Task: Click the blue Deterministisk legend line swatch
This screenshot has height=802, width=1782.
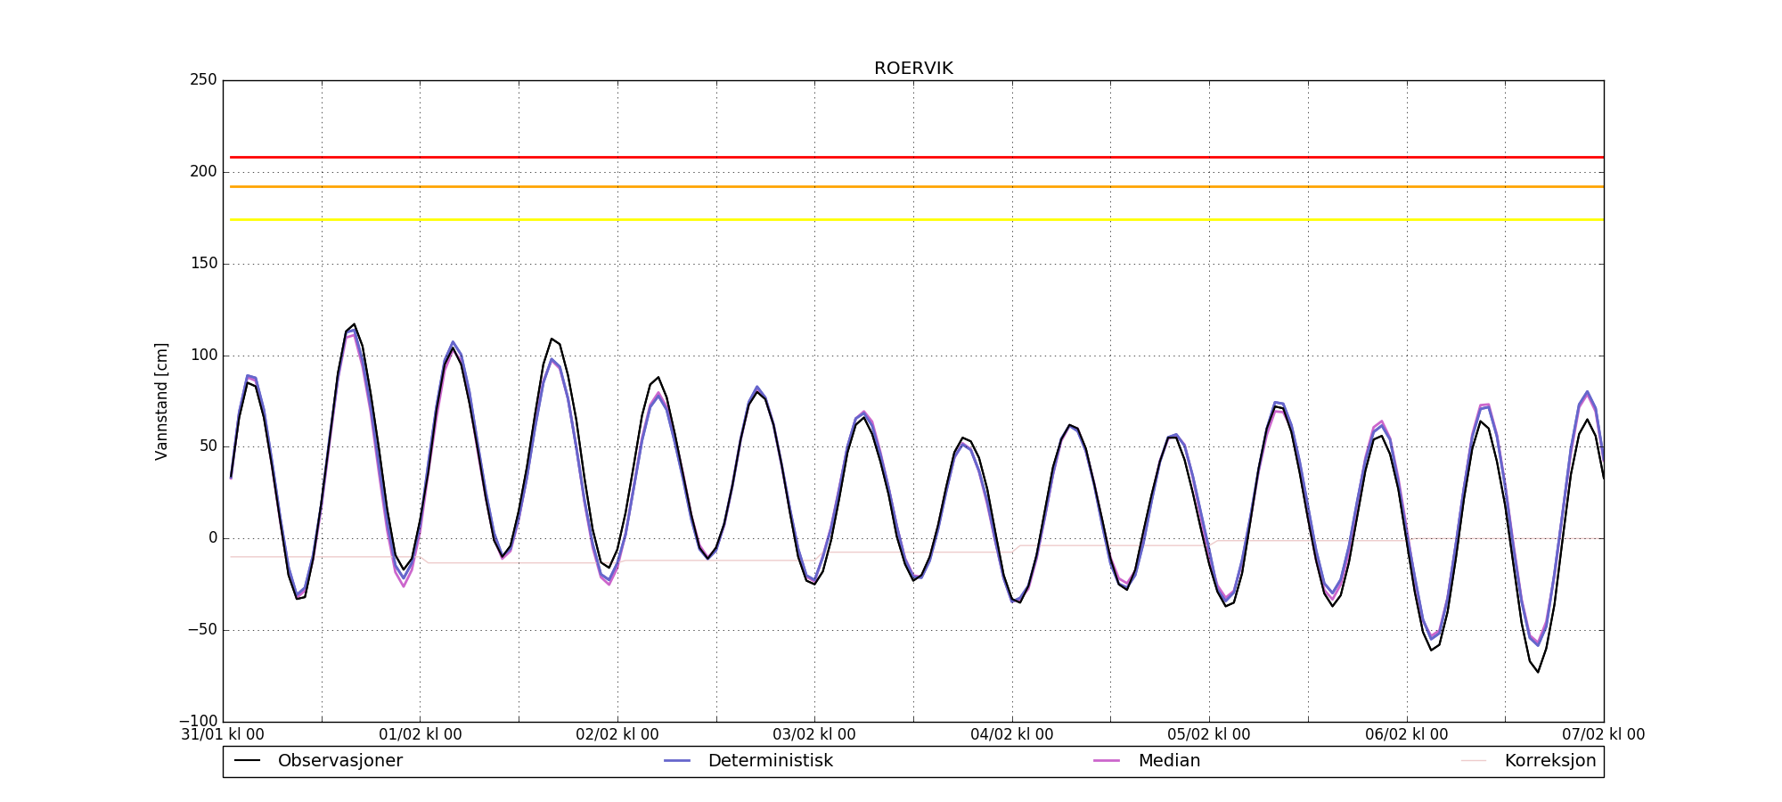Action: pyautogui.click(x=677, y=761)
